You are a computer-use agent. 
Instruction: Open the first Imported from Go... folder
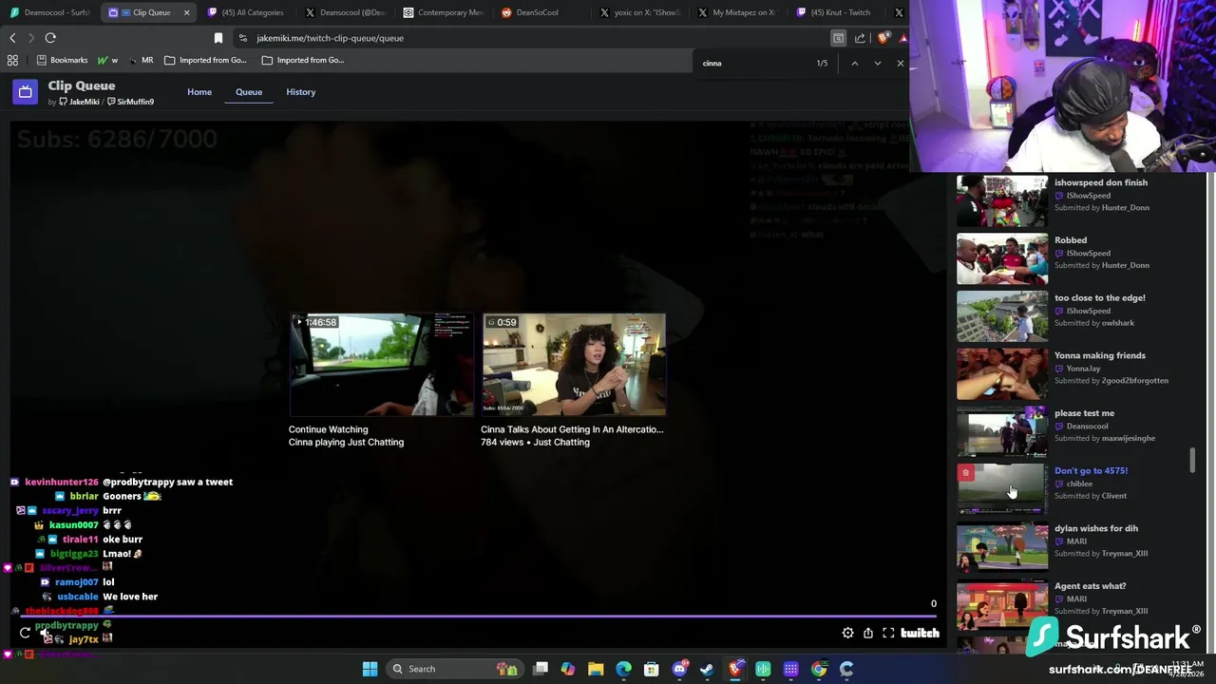205,60
